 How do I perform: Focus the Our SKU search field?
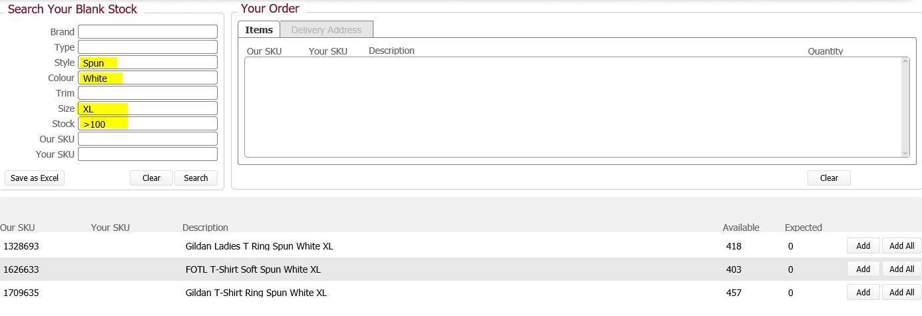148,139
